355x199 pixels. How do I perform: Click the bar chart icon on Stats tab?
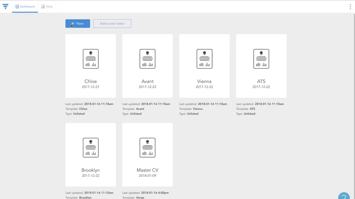[x=43, y=6]
